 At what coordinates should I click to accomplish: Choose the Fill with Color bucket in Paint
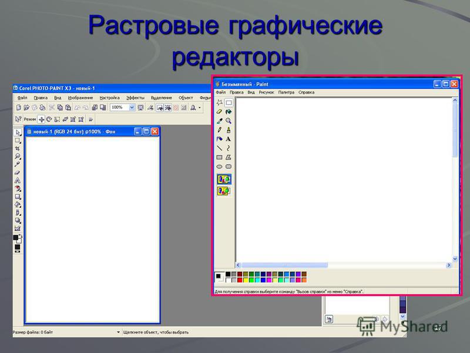tap(229, 112)
